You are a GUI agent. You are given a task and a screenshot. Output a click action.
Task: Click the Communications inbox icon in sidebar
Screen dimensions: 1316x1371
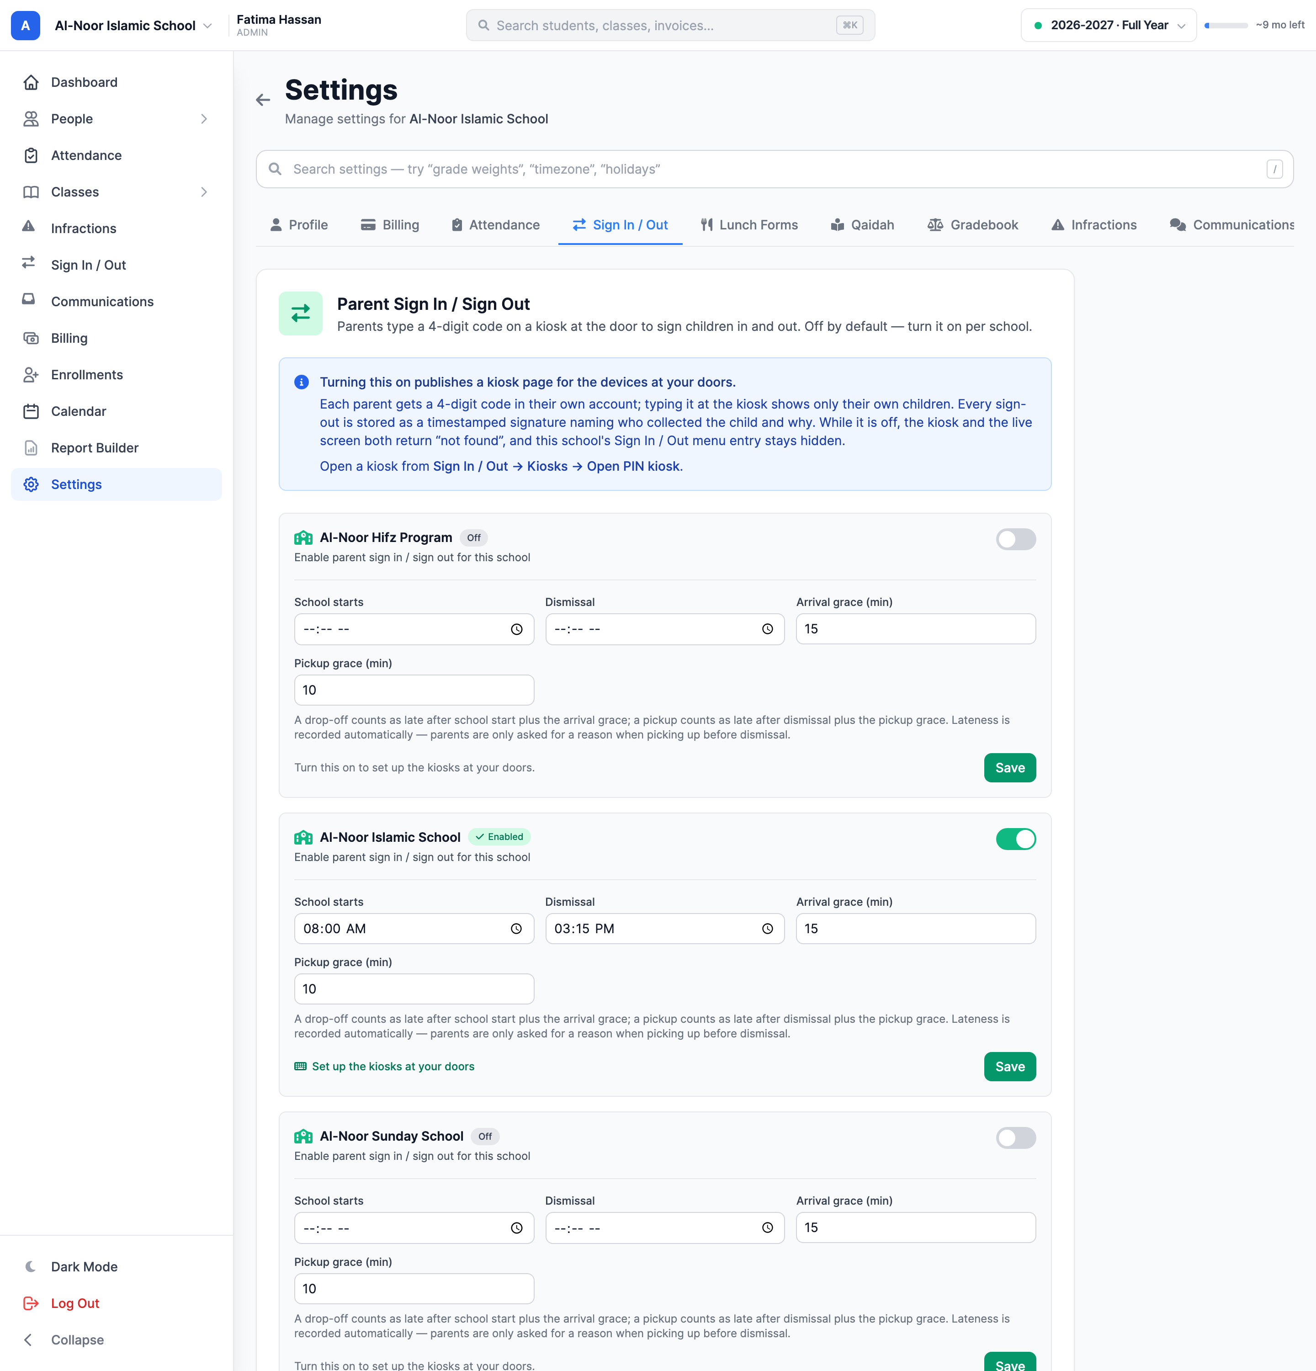29,299
